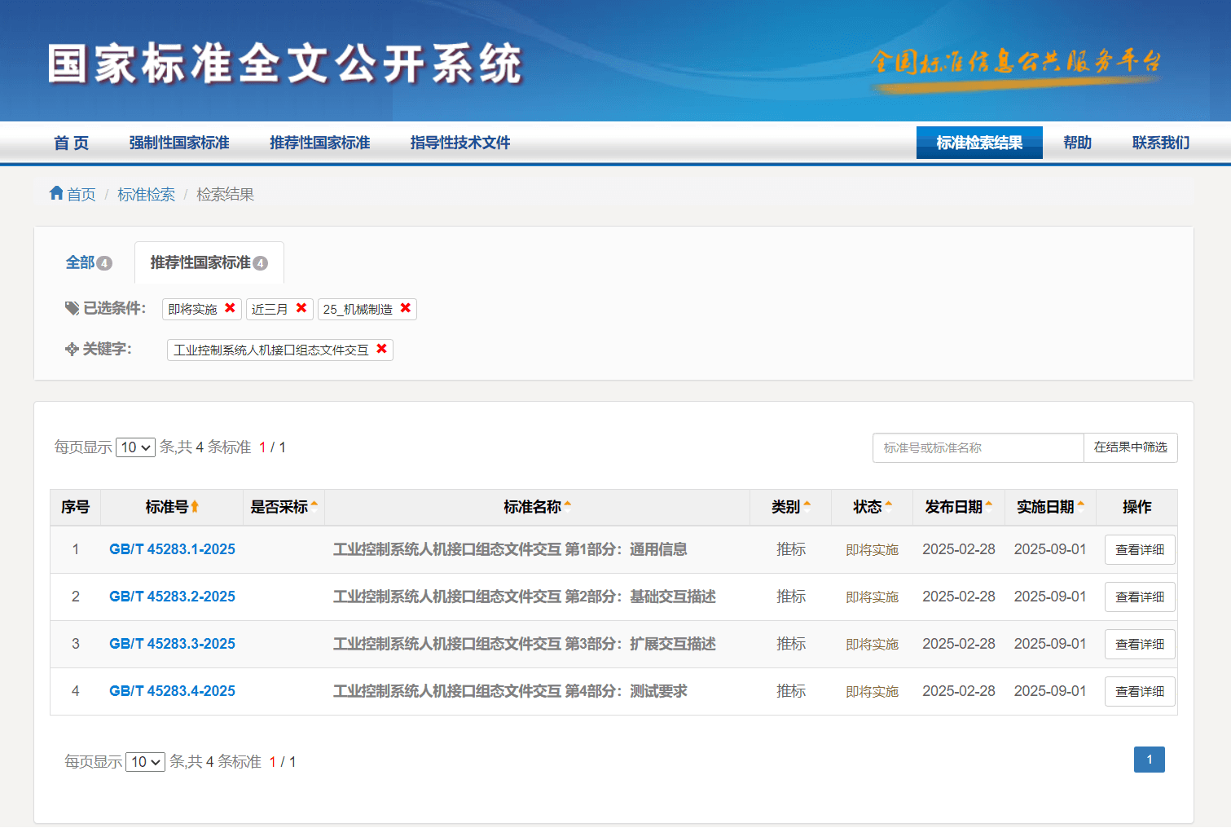Open 指导性技术文件 menu item

[x=460, y=143]
